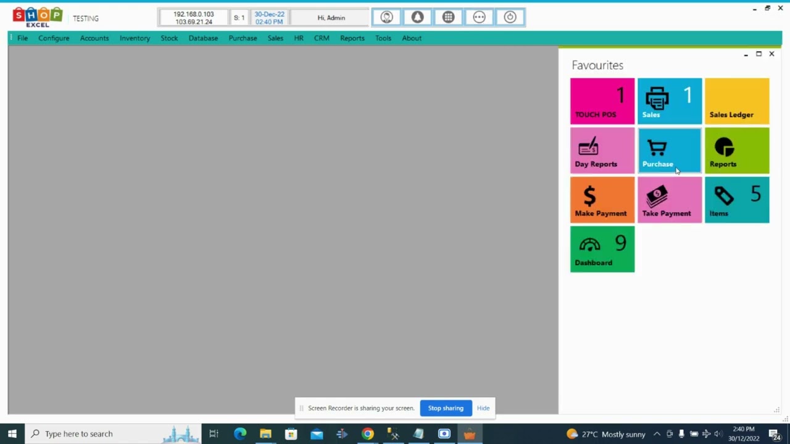Open the Configure menu

54,38
